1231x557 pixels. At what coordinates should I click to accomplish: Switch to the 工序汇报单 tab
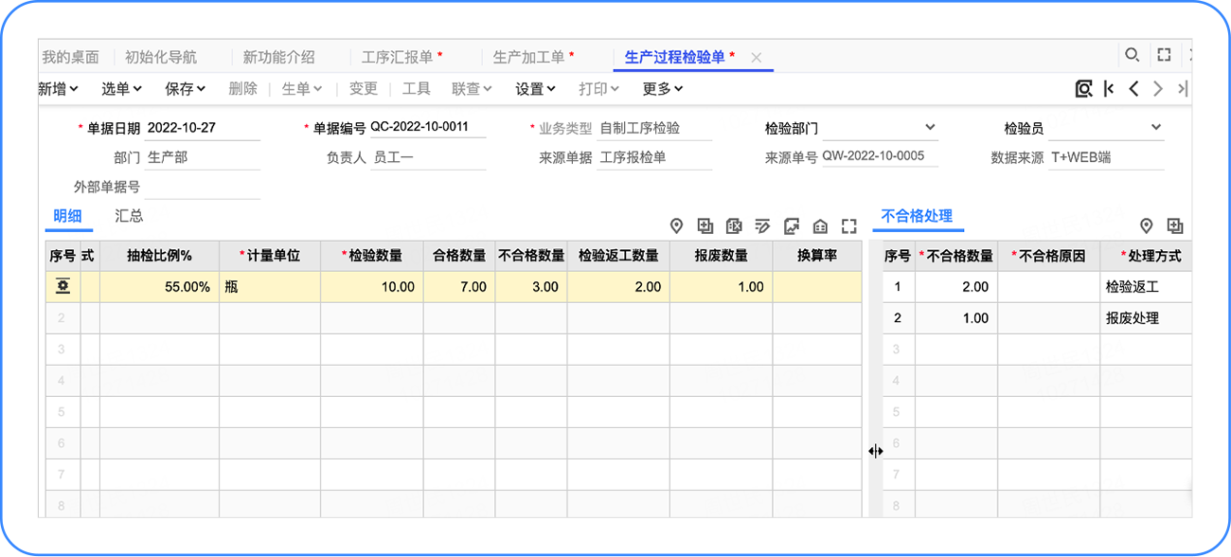402,57
